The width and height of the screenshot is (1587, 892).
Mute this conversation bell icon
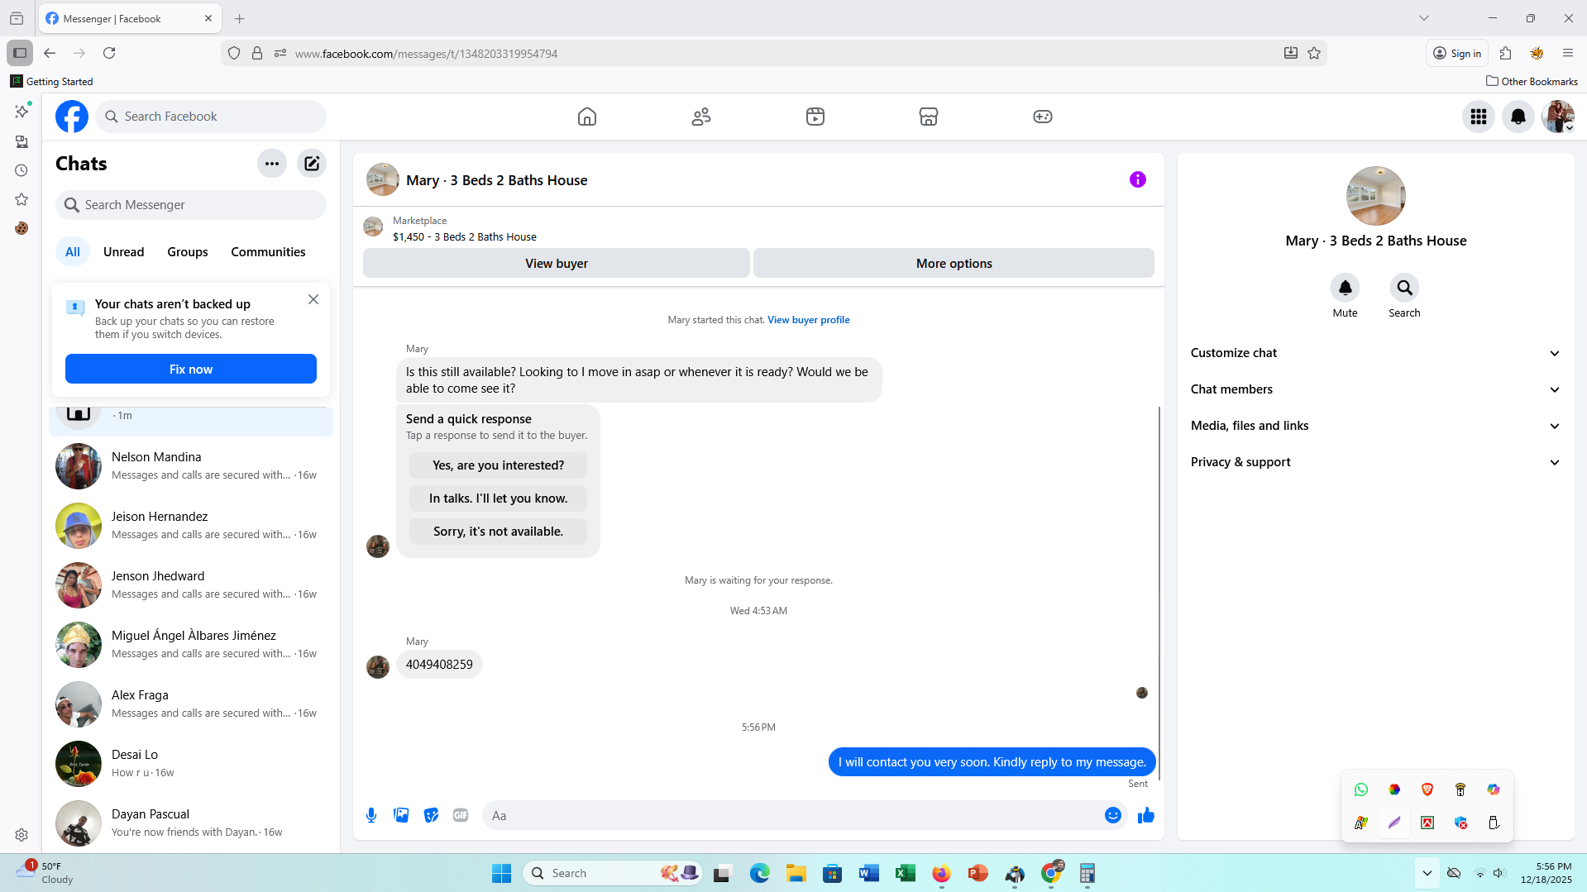point(1346,288)
